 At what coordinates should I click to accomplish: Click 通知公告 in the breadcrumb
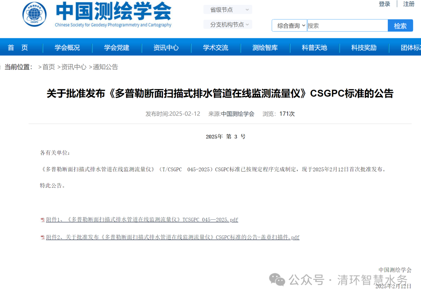[105, 67]
